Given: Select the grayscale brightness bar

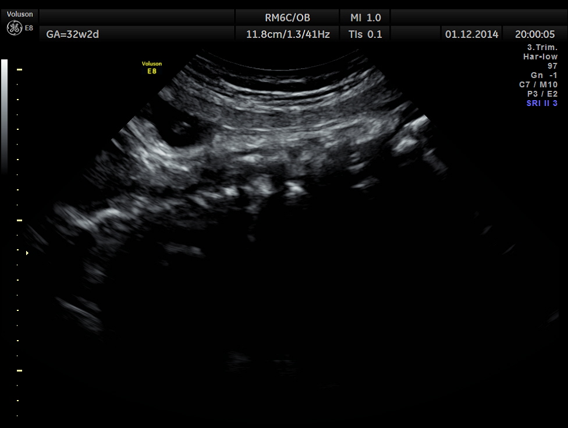Looking at the screenshot, I should click(x=5, y=116).
